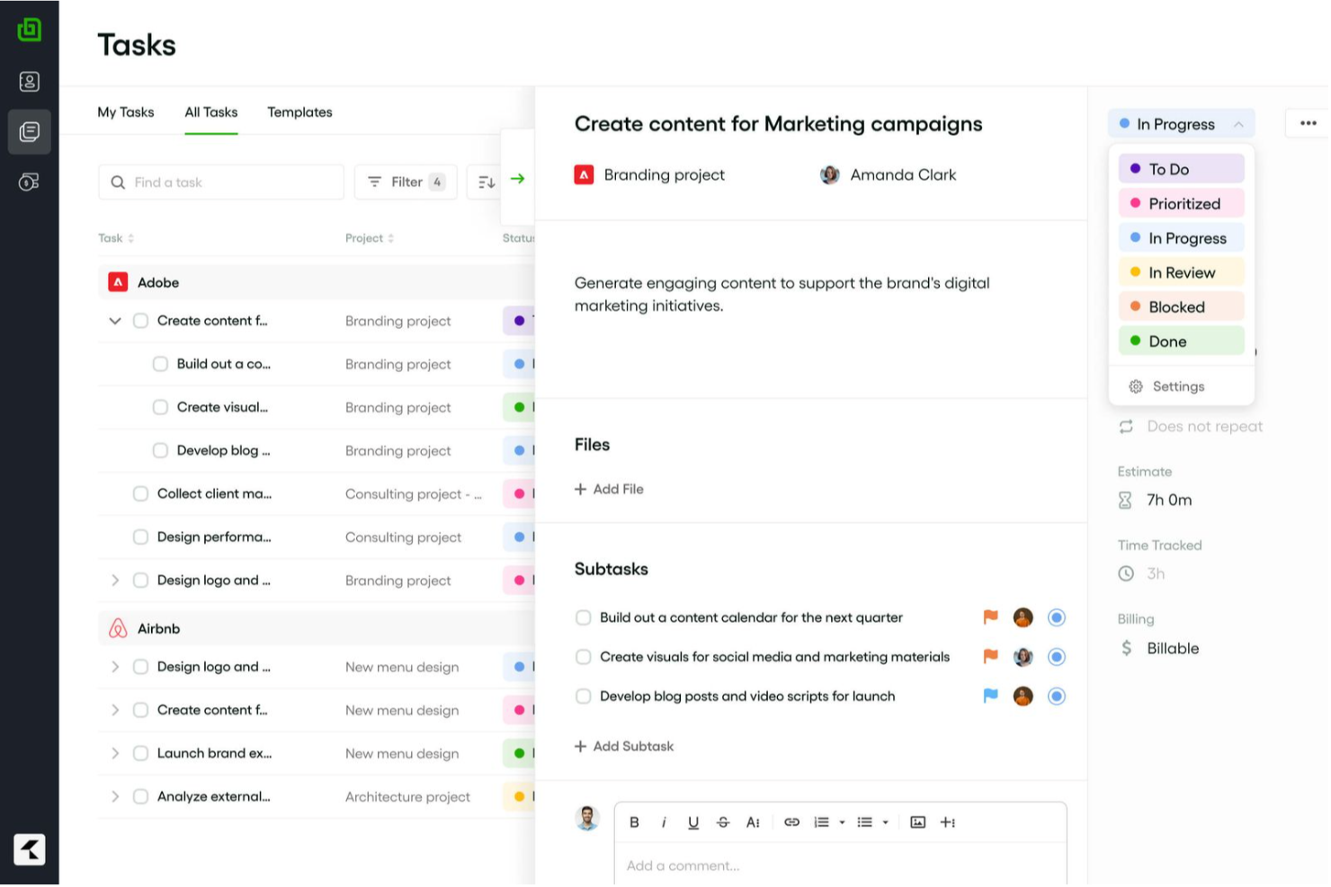Insert a numbered list
This screenshot has width=1331, height=887.
(x=821, y=822)
